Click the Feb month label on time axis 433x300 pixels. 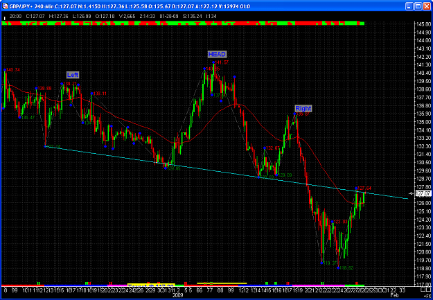coord(394,295)
